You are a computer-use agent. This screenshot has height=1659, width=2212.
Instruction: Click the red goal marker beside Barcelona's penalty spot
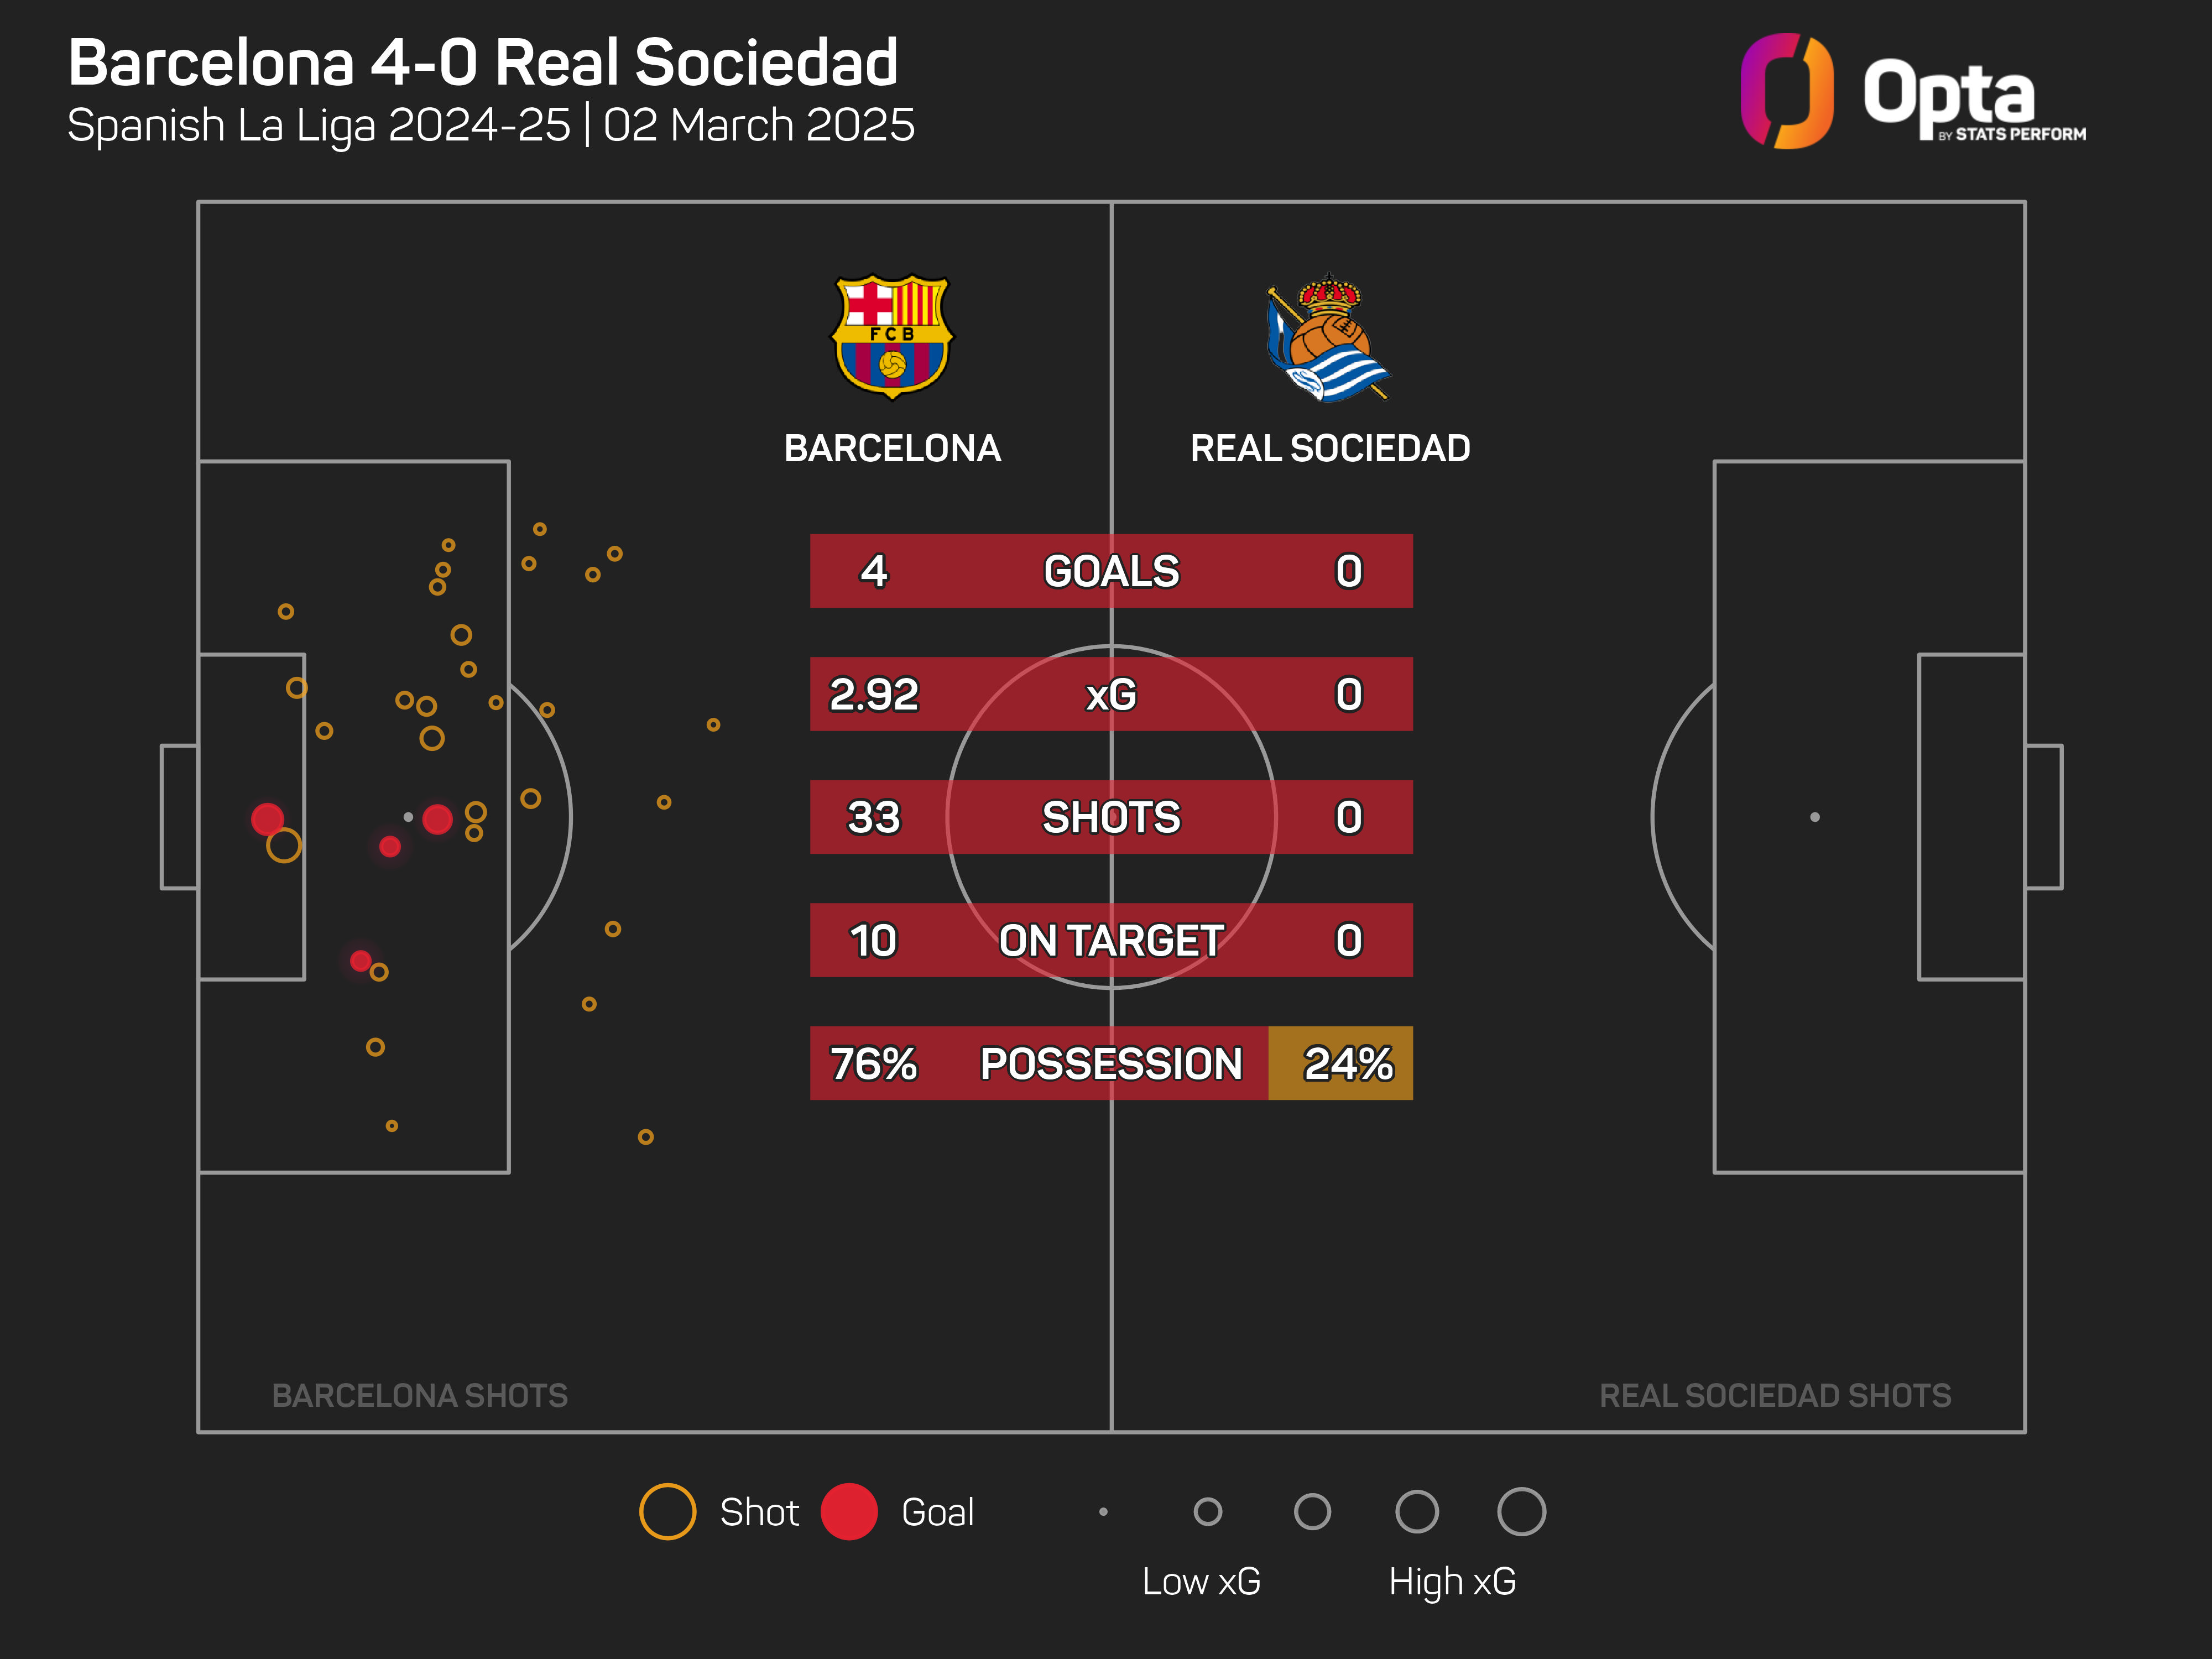437,819
